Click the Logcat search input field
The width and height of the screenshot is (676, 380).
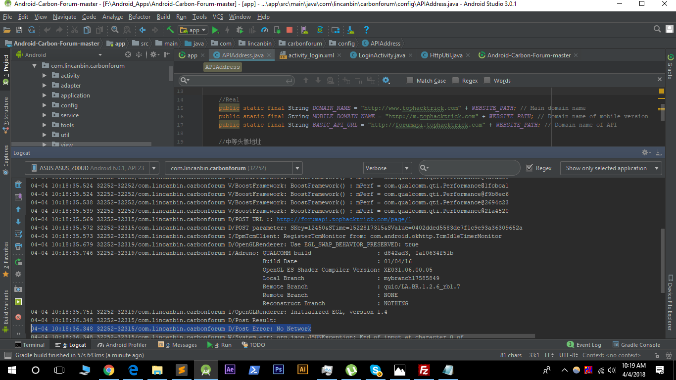coord(469,168)
